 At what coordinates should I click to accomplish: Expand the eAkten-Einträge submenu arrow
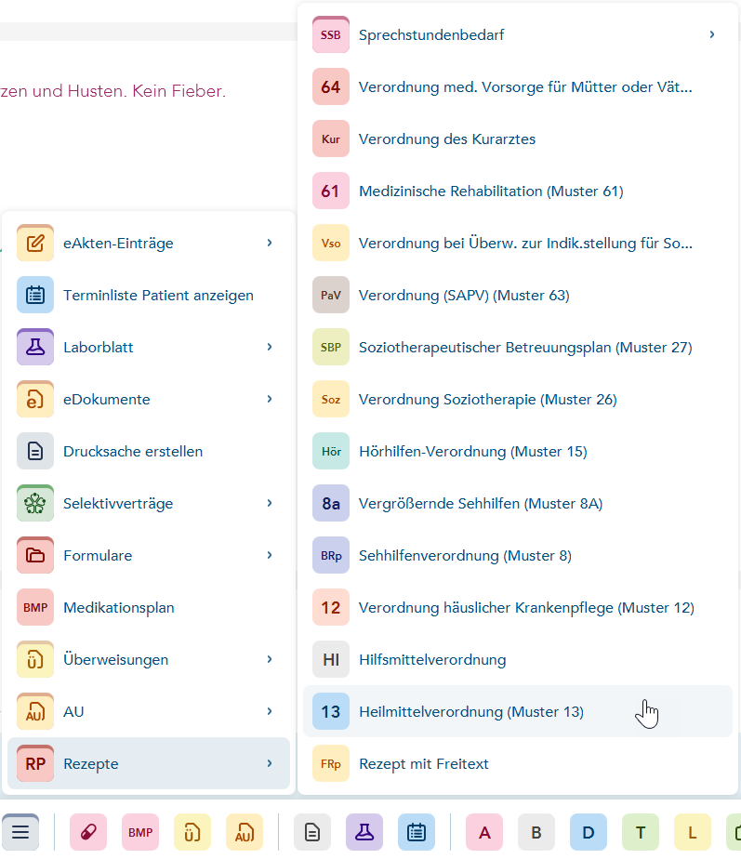270,243
